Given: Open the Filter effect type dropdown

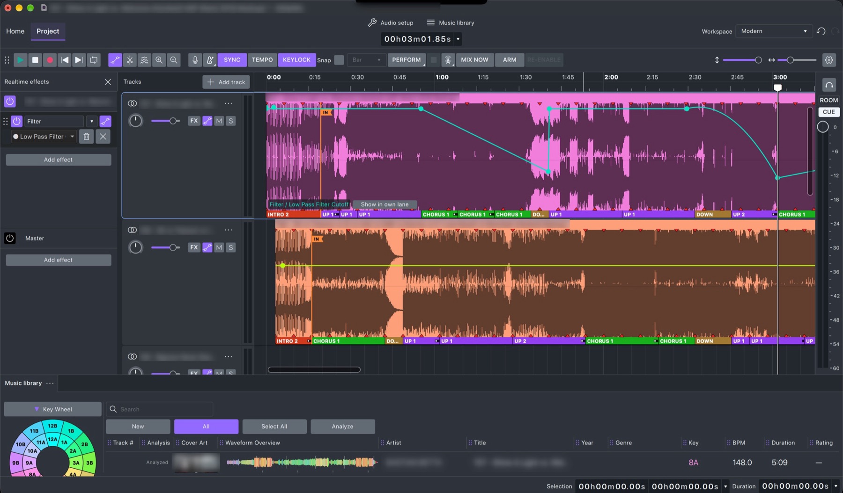Looking at the screenshot, I should [x=92, y=121].
